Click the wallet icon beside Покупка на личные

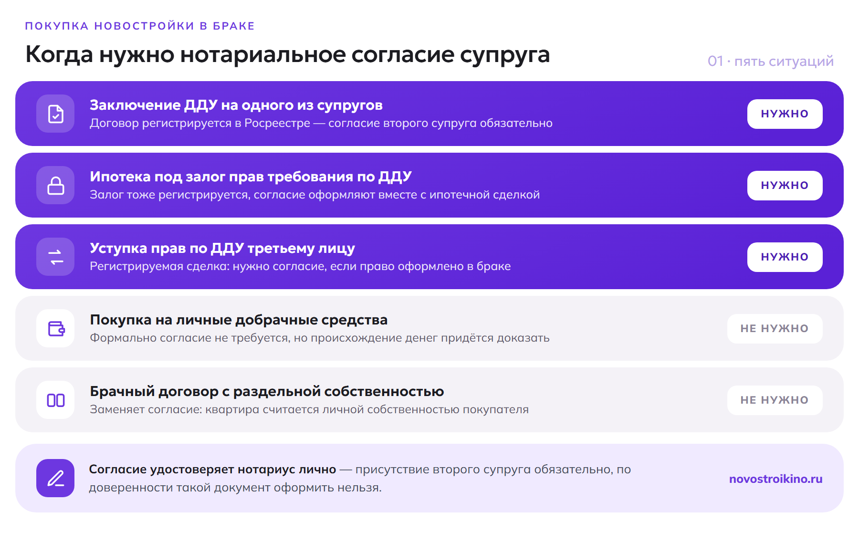click(x=55, y=328)
